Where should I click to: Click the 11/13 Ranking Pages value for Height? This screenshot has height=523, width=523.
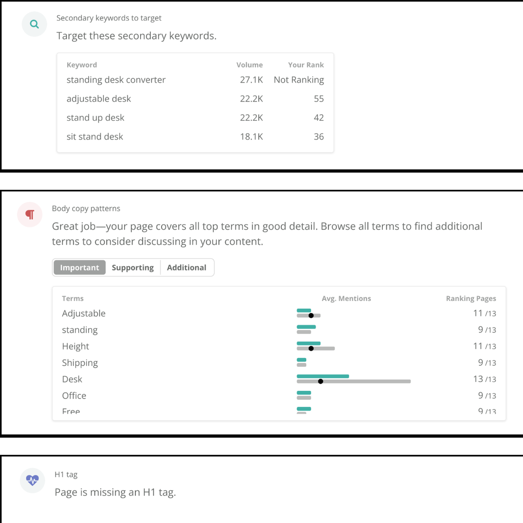[485, 346]
